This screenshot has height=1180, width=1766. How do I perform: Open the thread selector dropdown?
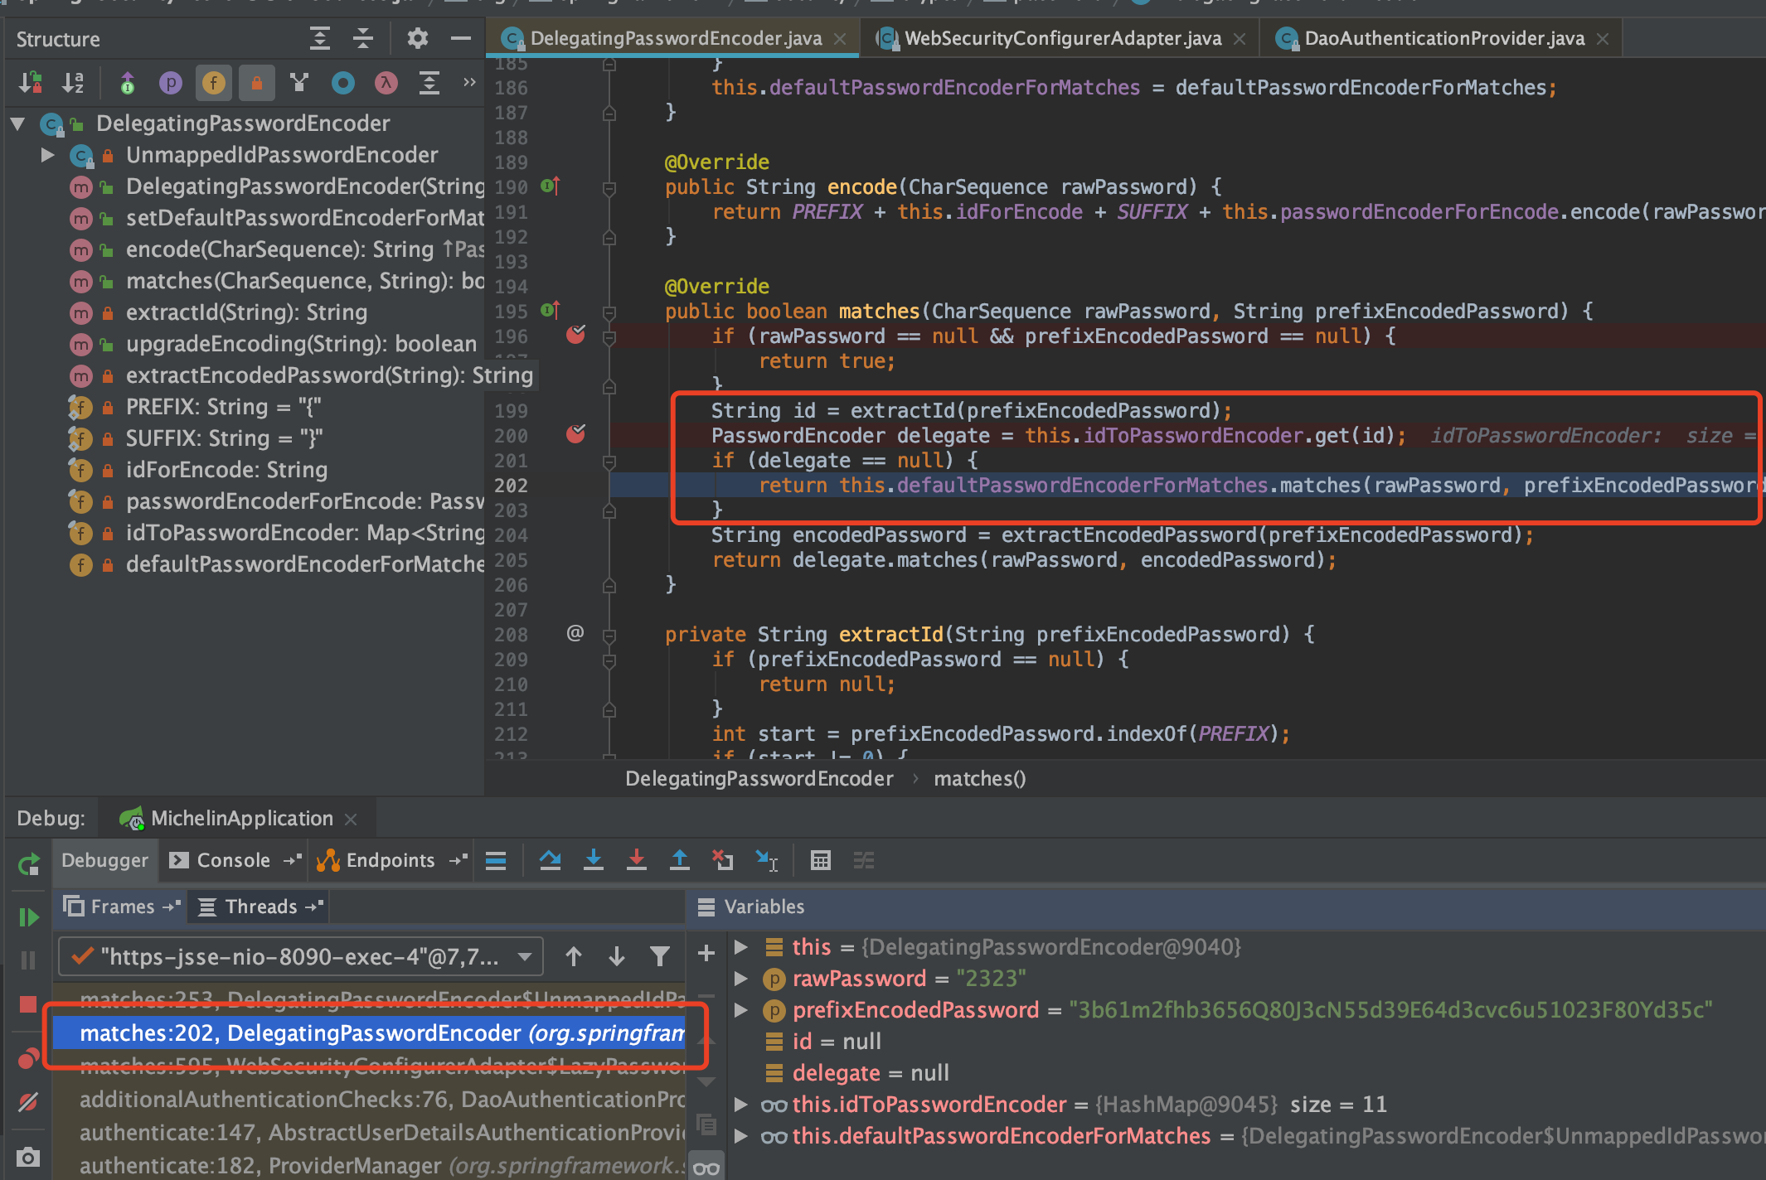tap(524, 957)
